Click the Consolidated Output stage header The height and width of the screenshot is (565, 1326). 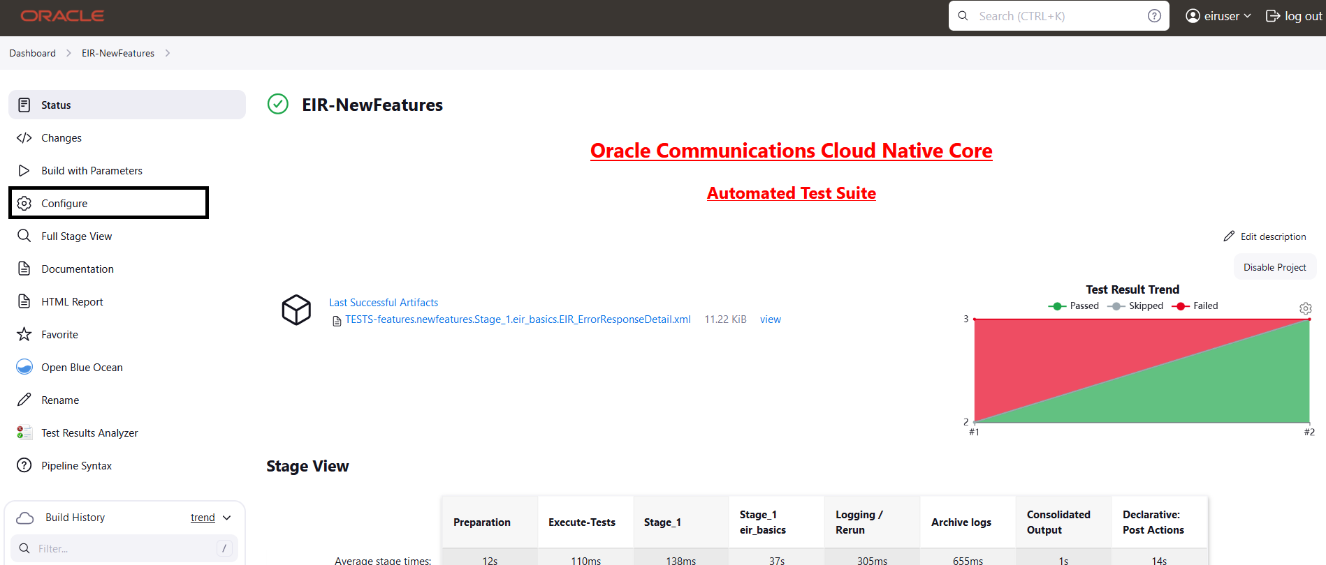1063,522
